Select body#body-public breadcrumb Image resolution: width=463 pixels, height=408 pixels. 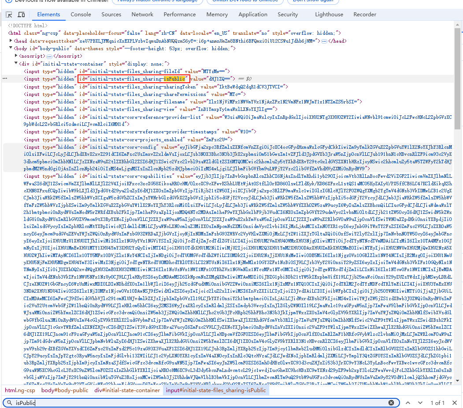(65, 390)
